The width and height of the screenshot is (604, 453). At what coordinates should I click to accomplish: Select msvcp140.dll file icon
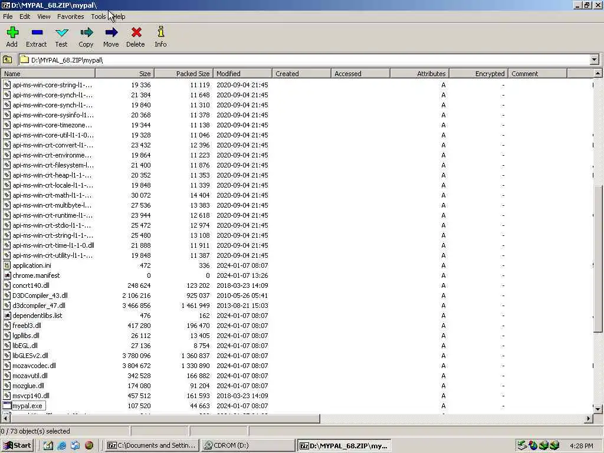[7, 396]
